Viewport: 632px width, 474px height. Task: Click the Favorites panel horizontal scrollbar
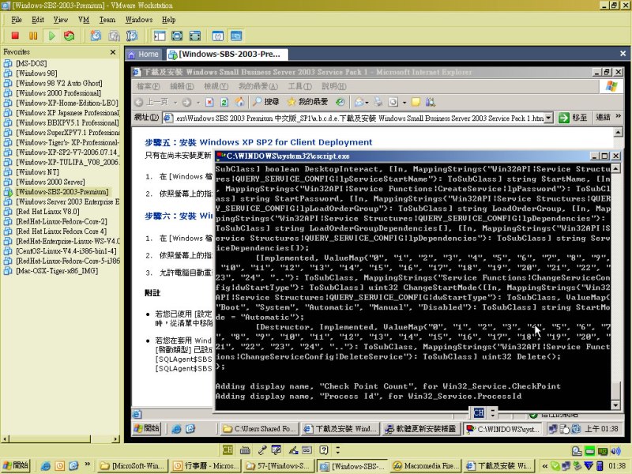click(61, 438)
